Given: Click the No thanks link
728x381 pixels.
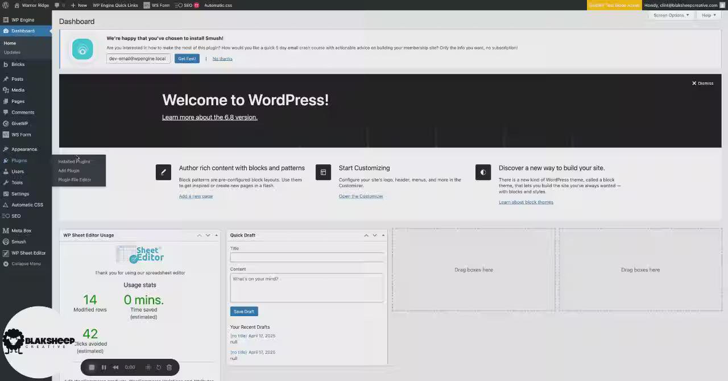Looking at the screenshot, I should tap(222, 59).
